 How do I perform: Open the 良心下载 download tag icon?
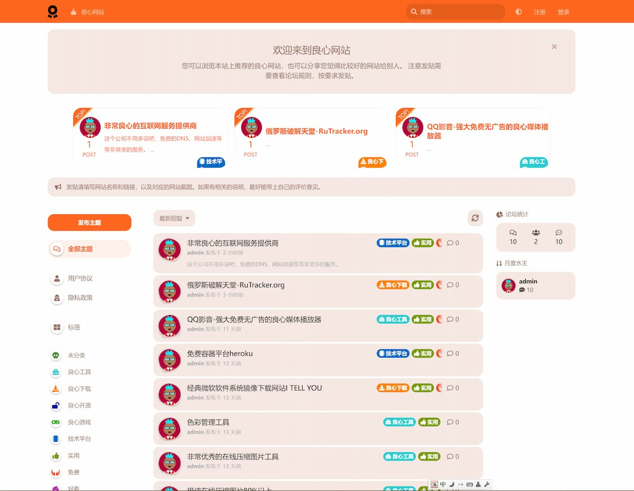click(56, 389)
